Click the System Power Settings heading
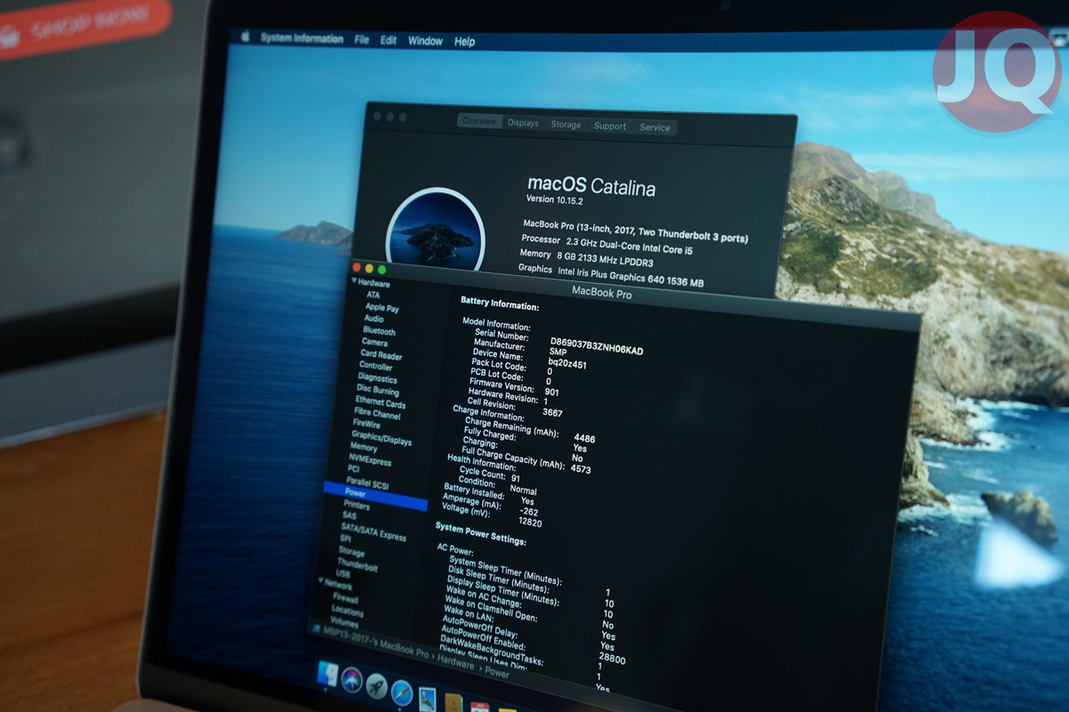Image resolution: width=1069 pixels, height=712 pixels. pyautogui.click(x=481, y=534)
